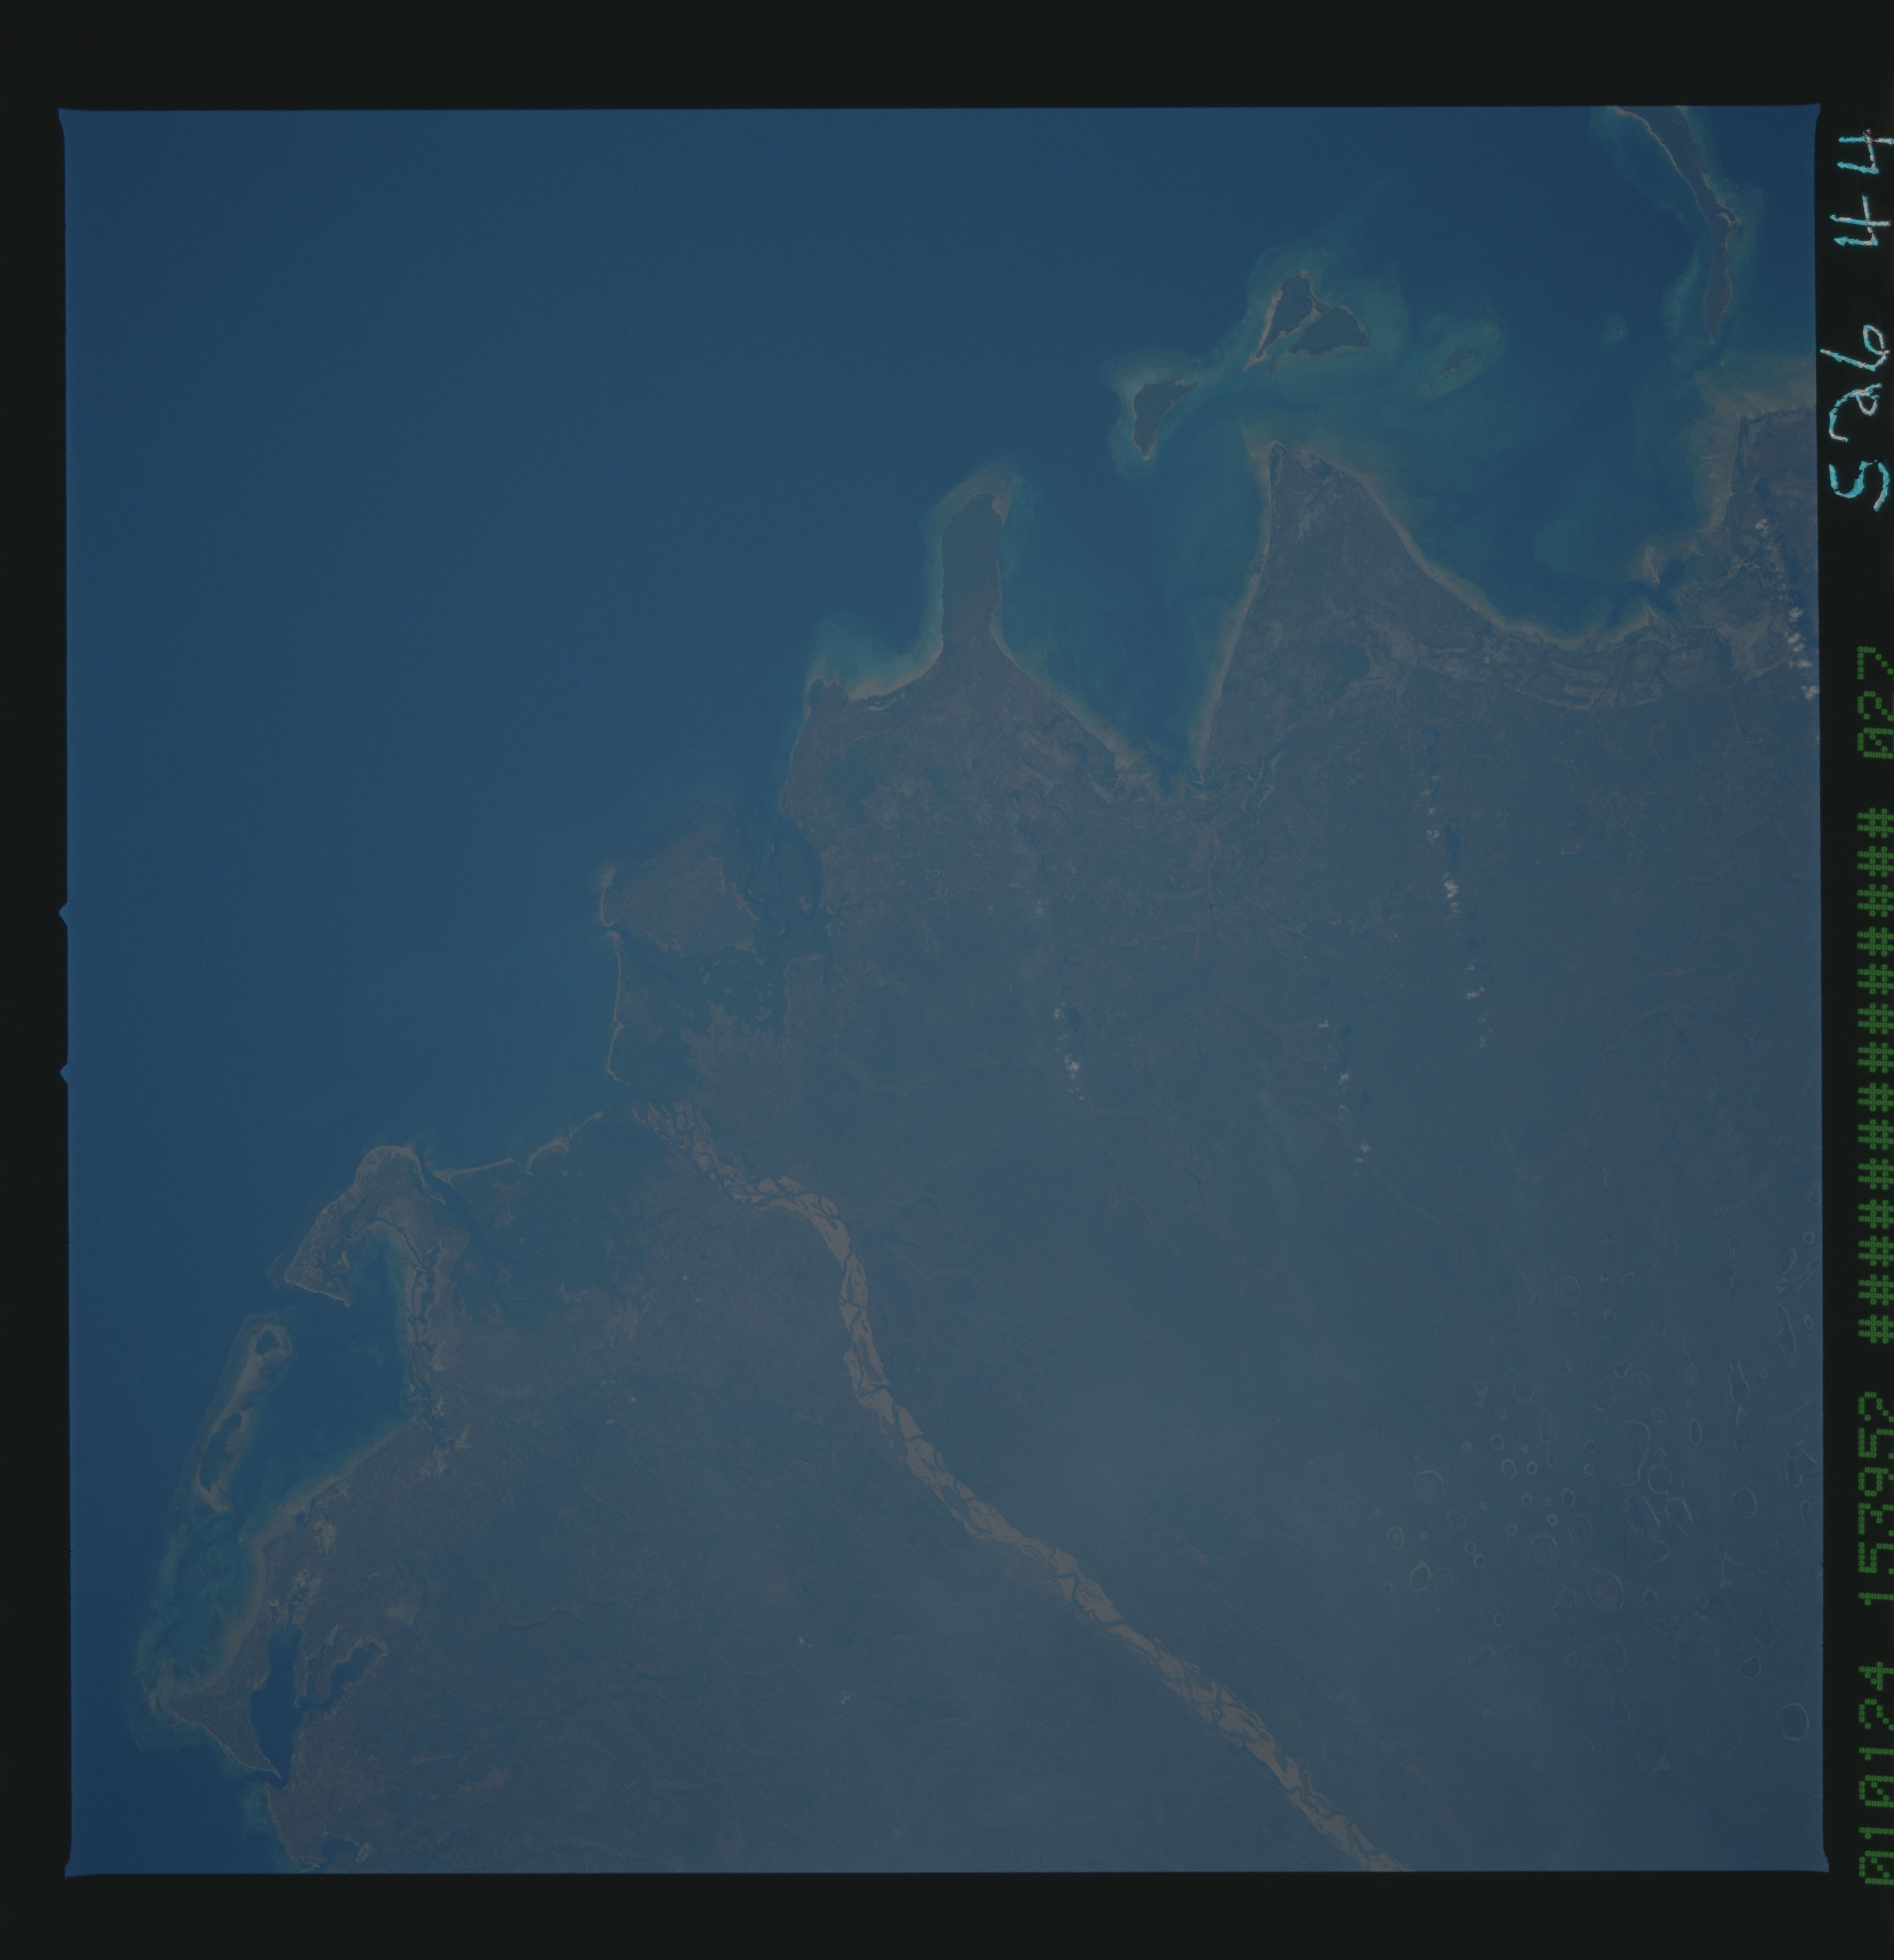Click the deep blue open ocean
Image resolution: width=1894 pixels, height=1960 pixels.
click(x=400, y=500)
